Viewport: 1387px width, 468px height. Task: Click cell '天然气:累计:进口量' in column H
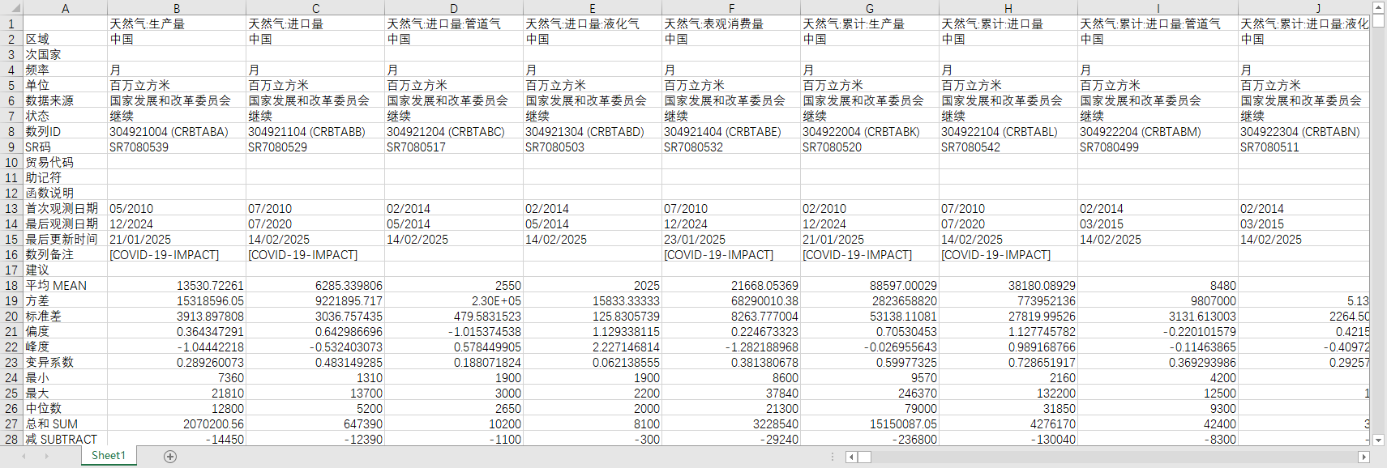pyautogui.click(x=1008, y=23)
